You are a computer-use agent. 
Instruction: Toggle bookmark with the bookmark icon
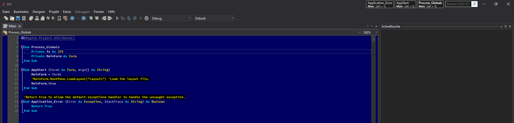[59, 18]
